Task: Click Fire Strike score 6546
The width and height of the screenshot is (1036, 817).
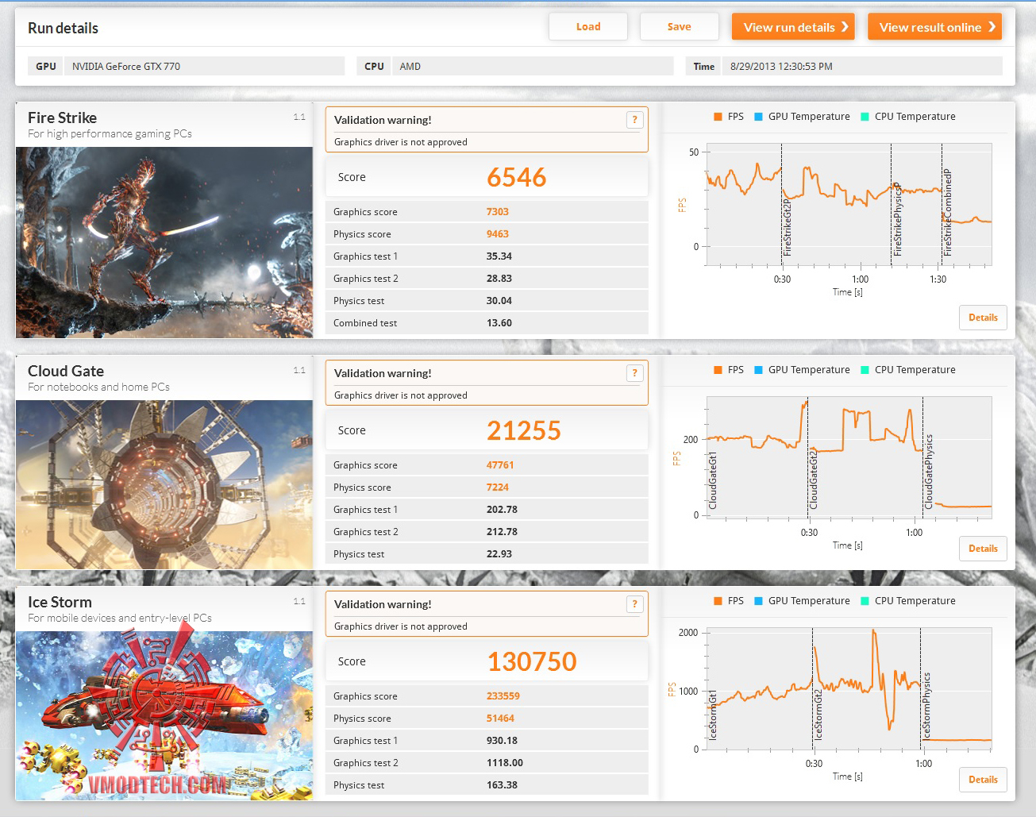Action: [x=517, y=177]
